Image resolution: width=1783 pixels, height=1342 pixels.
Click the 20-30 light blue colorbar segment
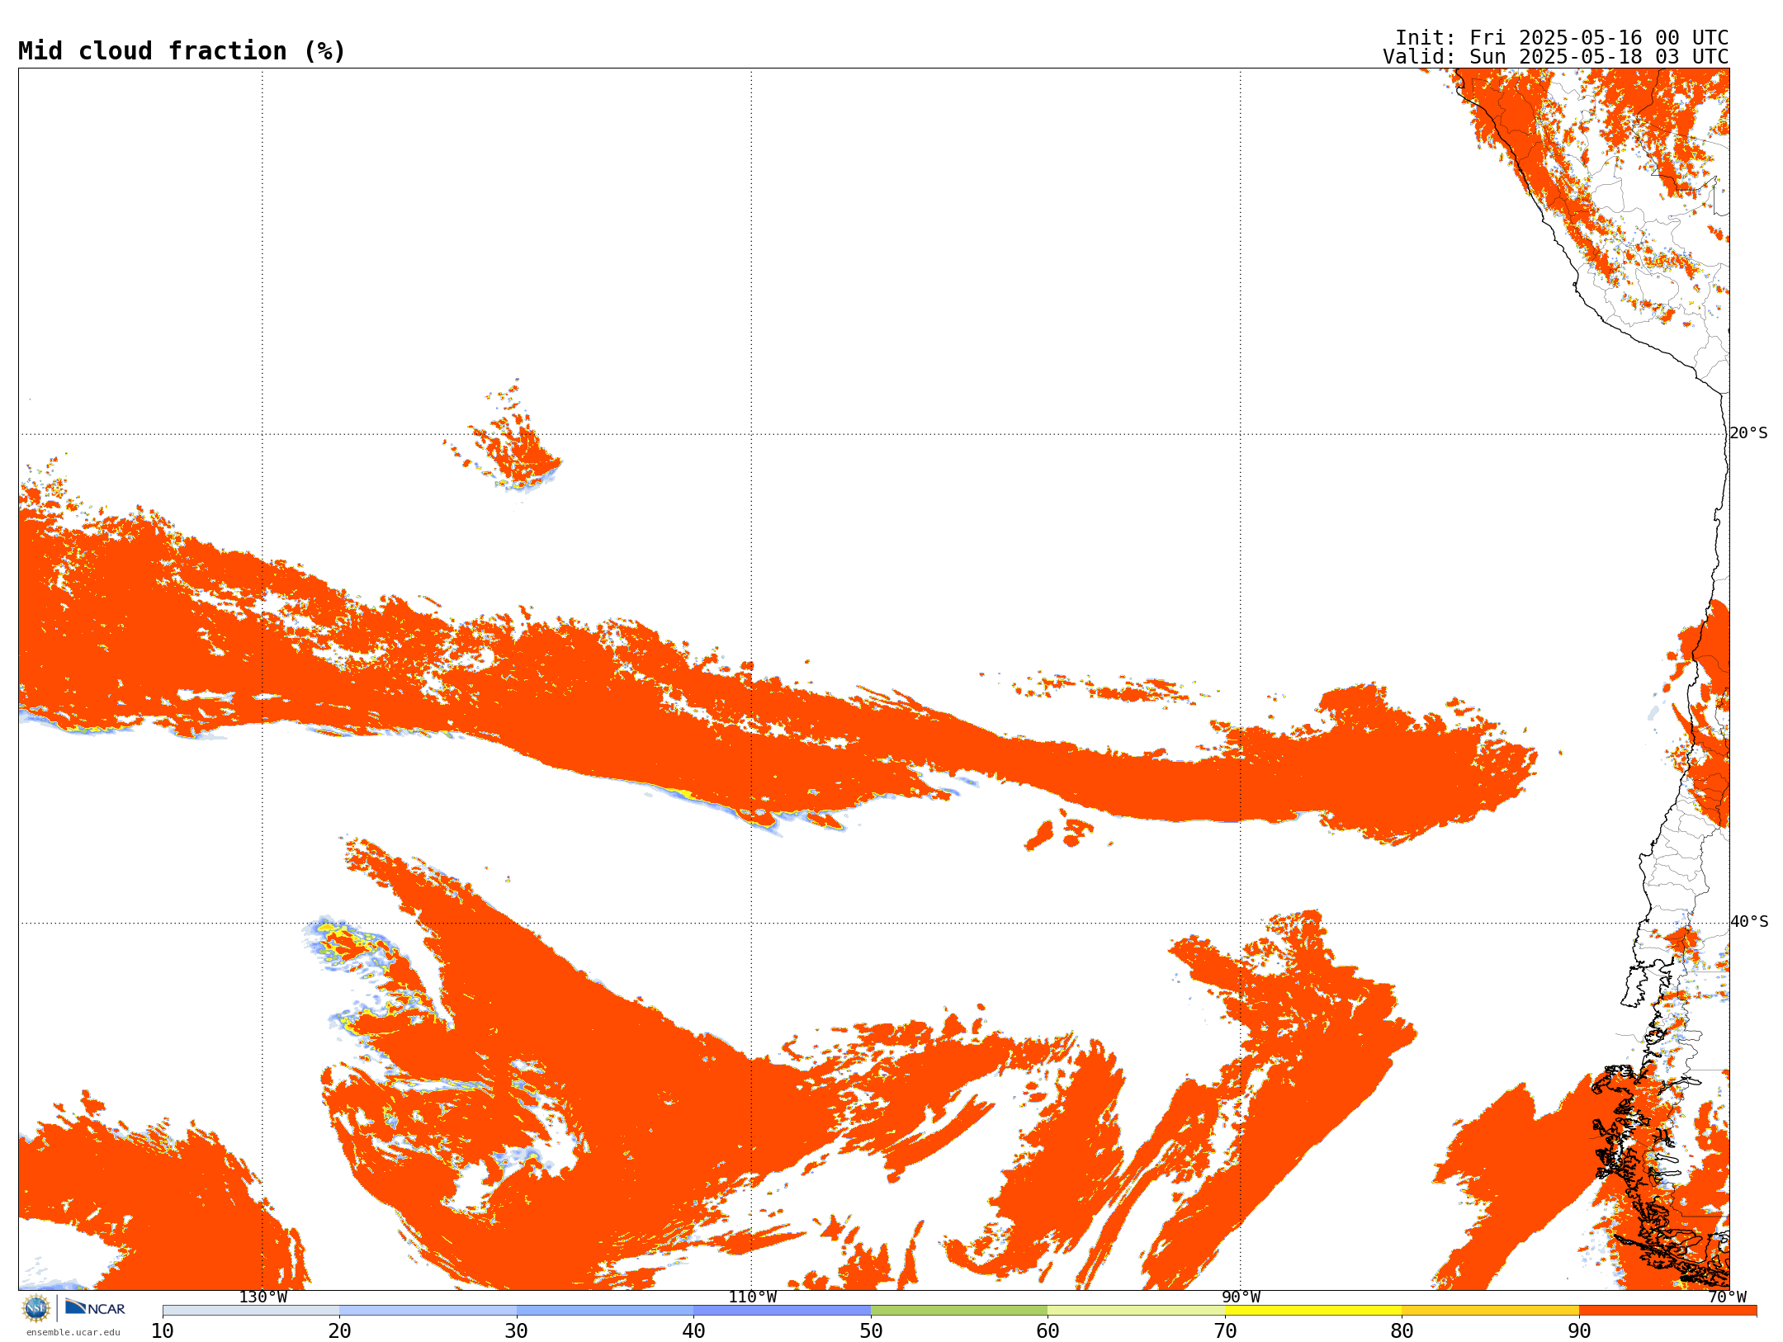point(428,1310)
